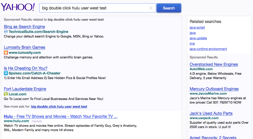Screen dimensions: 253x139
Task: Click '4.0l engine, Below Wholesale' ad text
Action: [x=215, y=76]
